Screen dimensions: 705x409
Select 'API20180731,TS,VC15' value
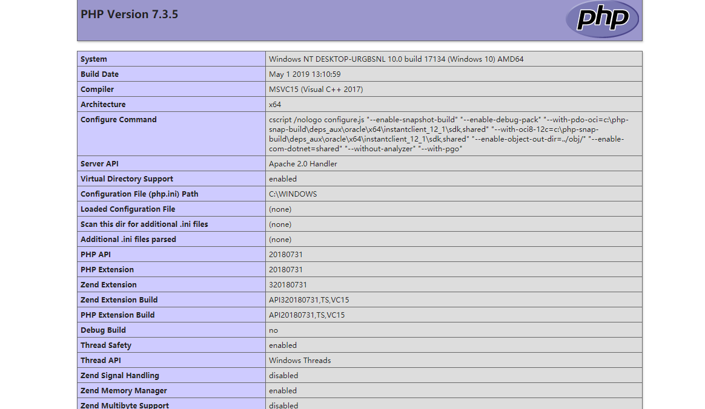click(306, 315)
